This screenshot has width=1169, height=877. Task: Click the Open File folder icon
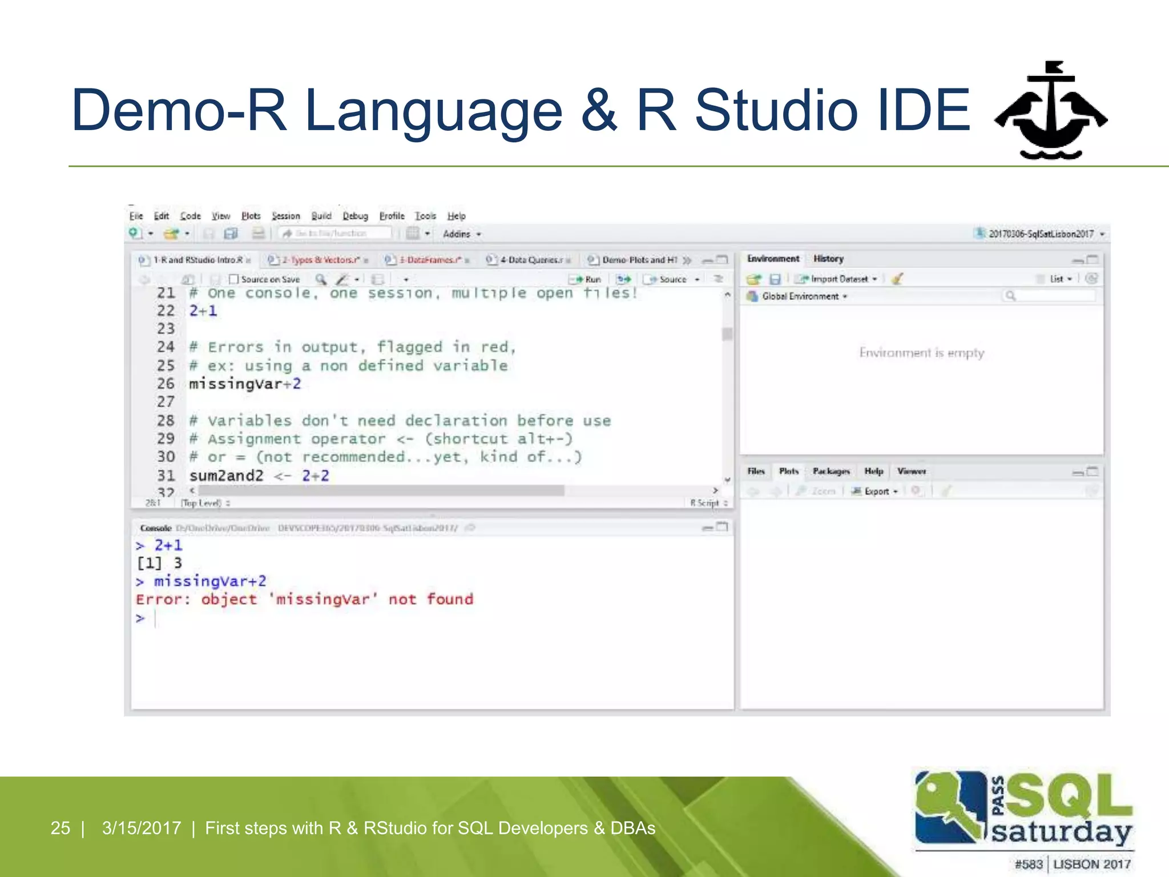[171, 234]
